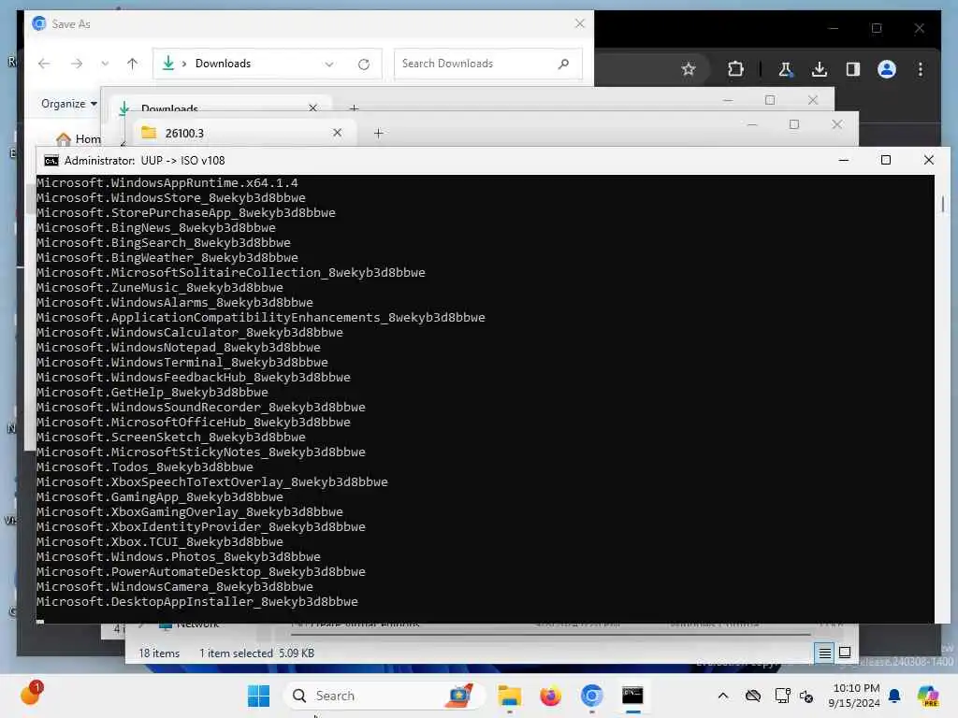The image size is (958, 718).
Task: Switch Explorer to large icons view
Action: click(x=845, y=653)
